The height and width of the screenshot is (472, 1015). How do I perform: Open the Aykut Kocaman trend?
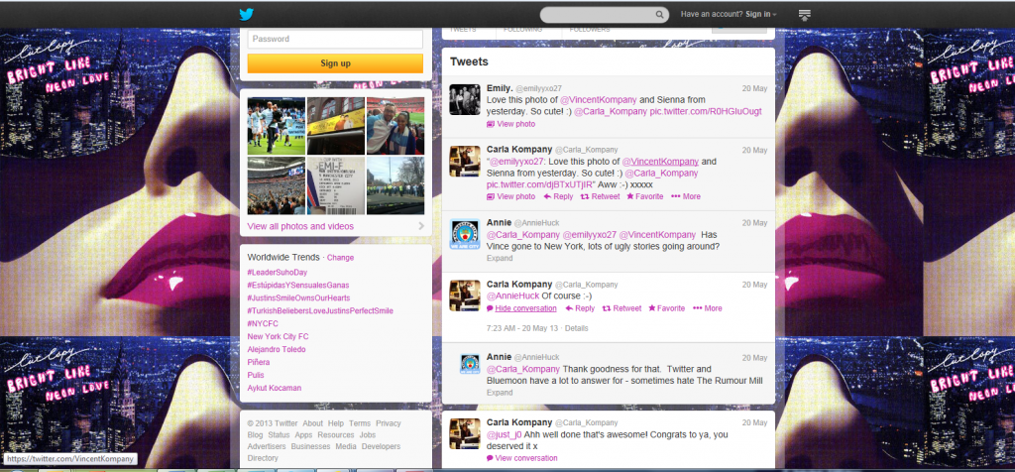[275, 389]
